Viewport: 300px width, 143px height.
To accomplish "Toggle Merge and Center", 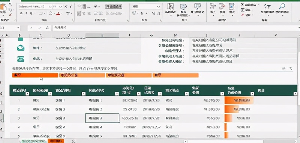I will pyautogui.click(x=115, y=13).
